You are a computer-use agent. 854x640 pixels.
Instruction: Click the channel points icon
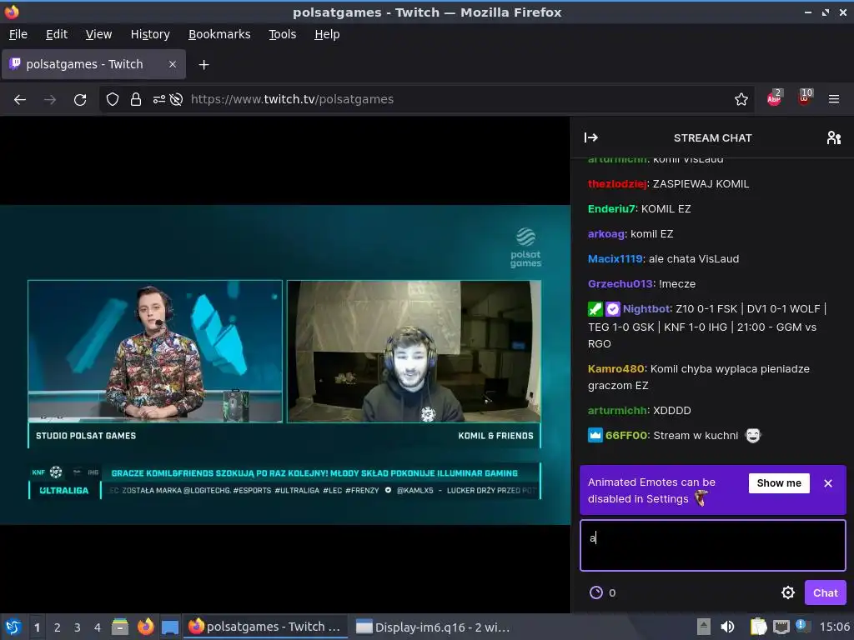click(596, 592)
